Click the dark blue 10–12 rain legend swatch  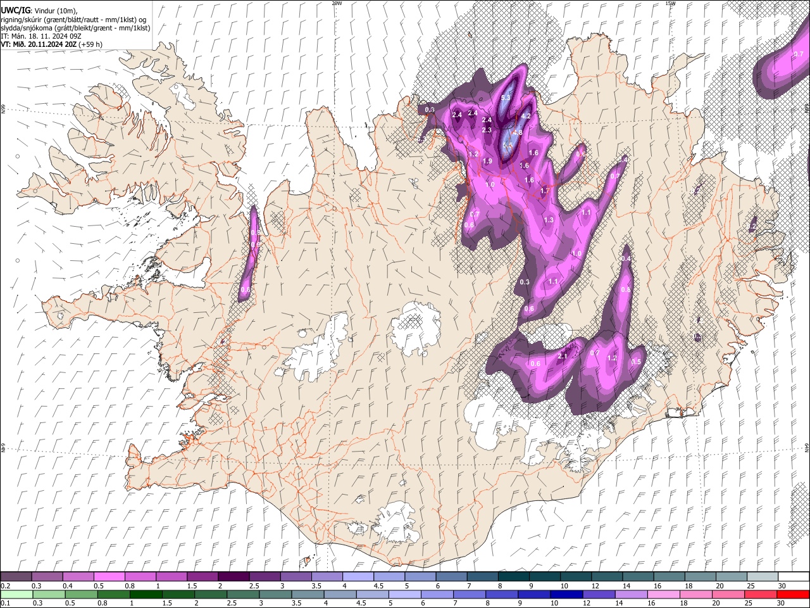click(566, 595)
